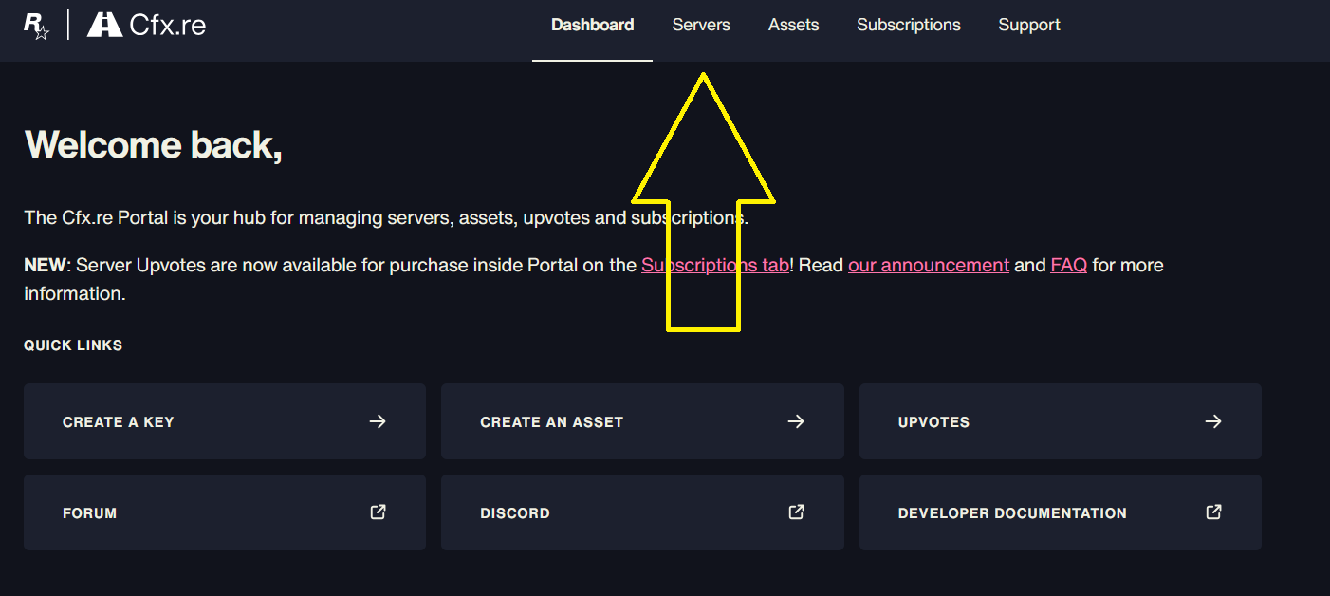Click the CREATE A KEY card label

[x=119, y=422]
